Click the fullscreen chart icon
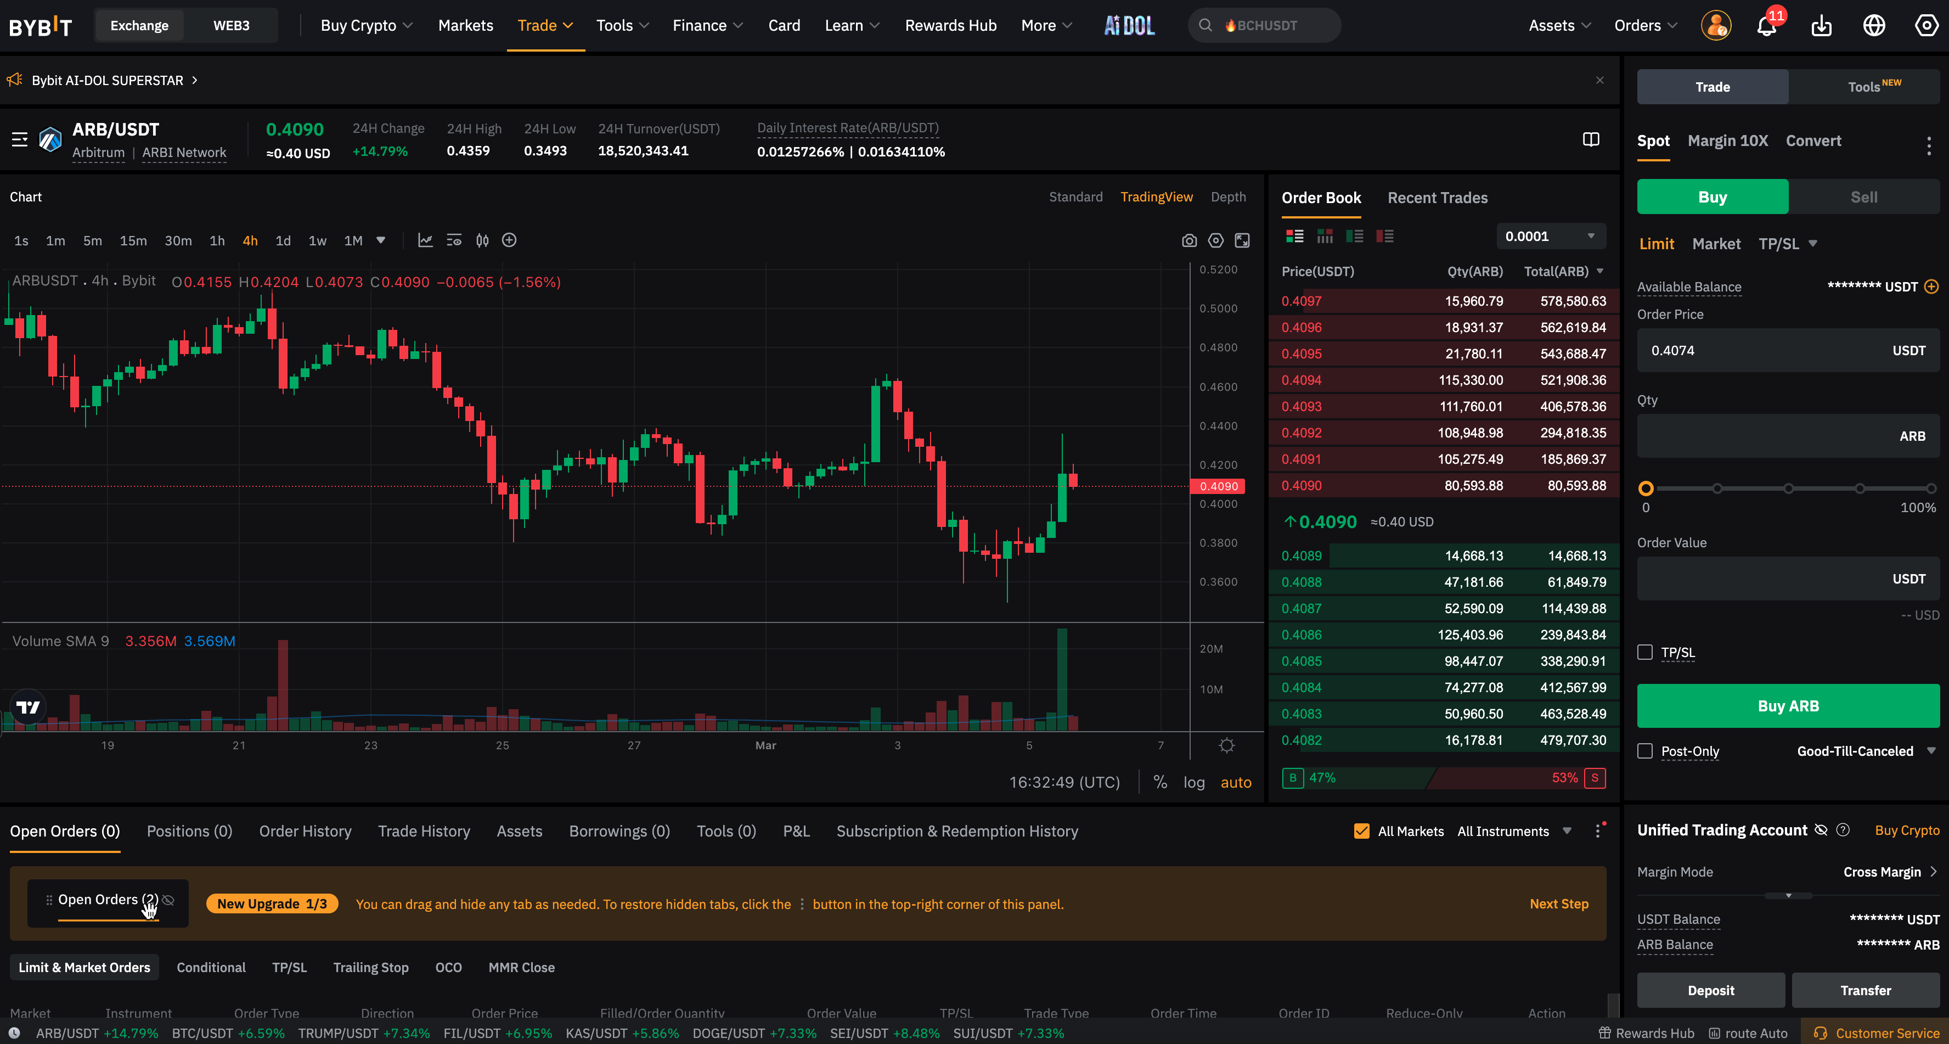This screenshot has height=1044, width=1949. [x=1242, y=241]
